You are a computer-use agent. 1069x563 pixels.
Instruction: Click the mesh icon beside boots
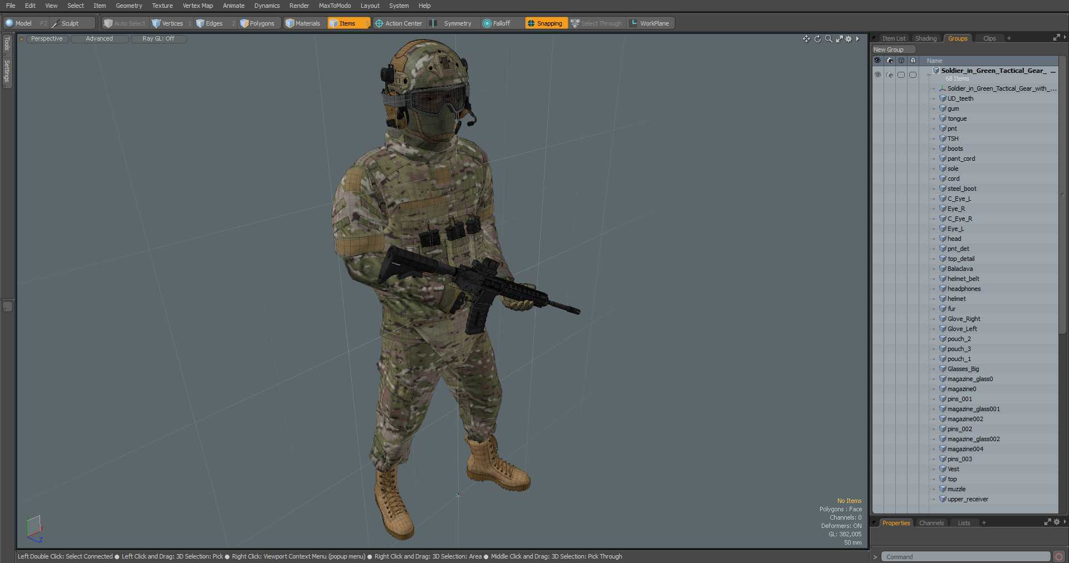tap(943, 149)
